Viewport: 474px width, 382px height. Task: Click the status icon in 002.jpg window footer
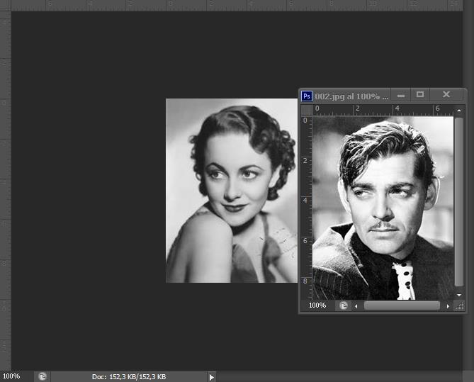344,305
